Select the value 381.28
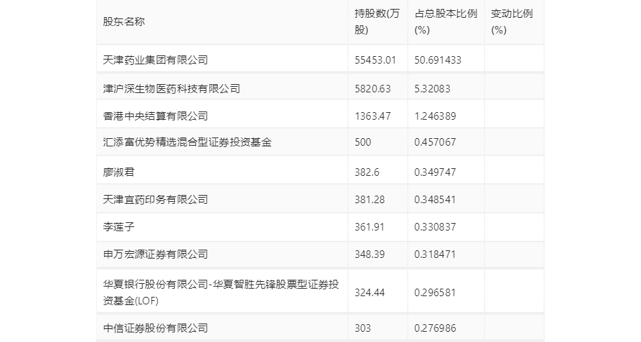 tap(370, 199)
